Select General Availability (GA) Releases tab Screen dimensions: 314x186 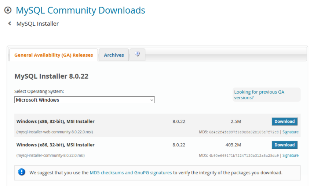(x=54, y=55)
